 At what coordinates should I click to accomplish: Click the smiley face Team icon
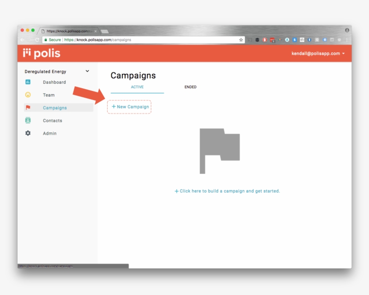point(28,95)
